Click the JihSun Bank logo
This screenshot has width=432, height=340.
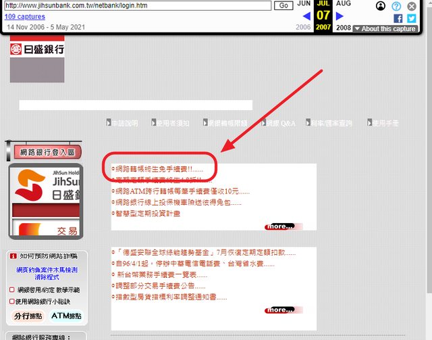coord(37,49)
